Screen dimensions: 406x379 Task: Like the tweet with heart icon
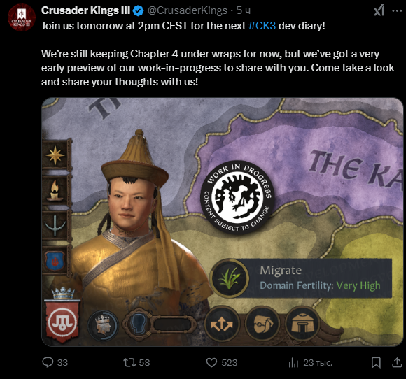tap(211, 362)
